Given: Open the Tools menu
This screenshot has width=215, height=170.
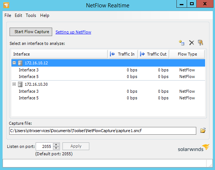Looking at the screenshot, I should [x=31, y=15].
